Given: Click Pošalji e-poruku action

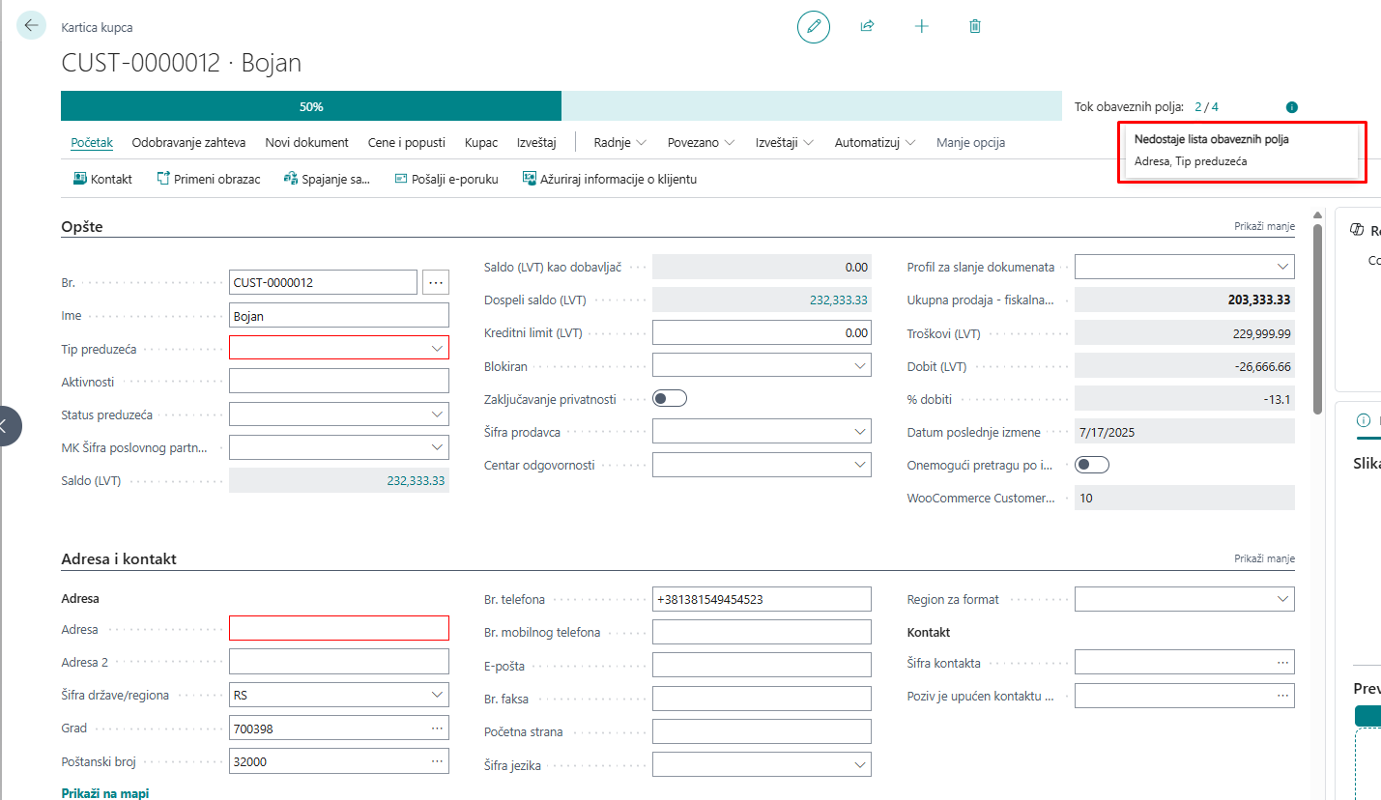Looking at the screenshot, I should point(446,179).
